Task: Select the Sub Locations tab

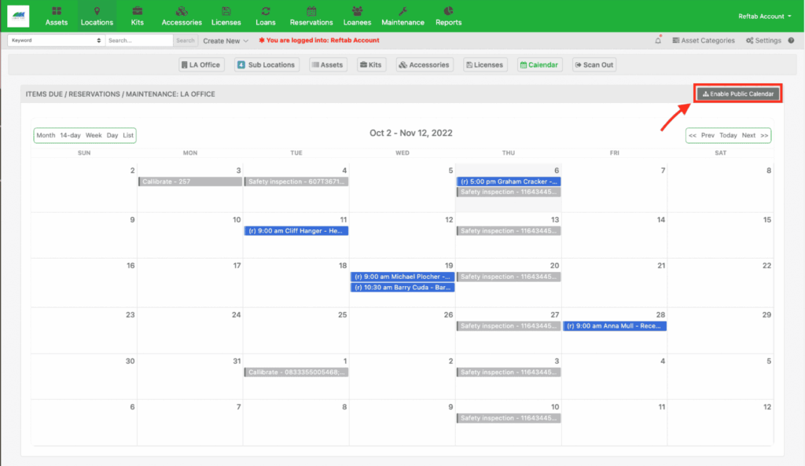Action: click(266, 65)
